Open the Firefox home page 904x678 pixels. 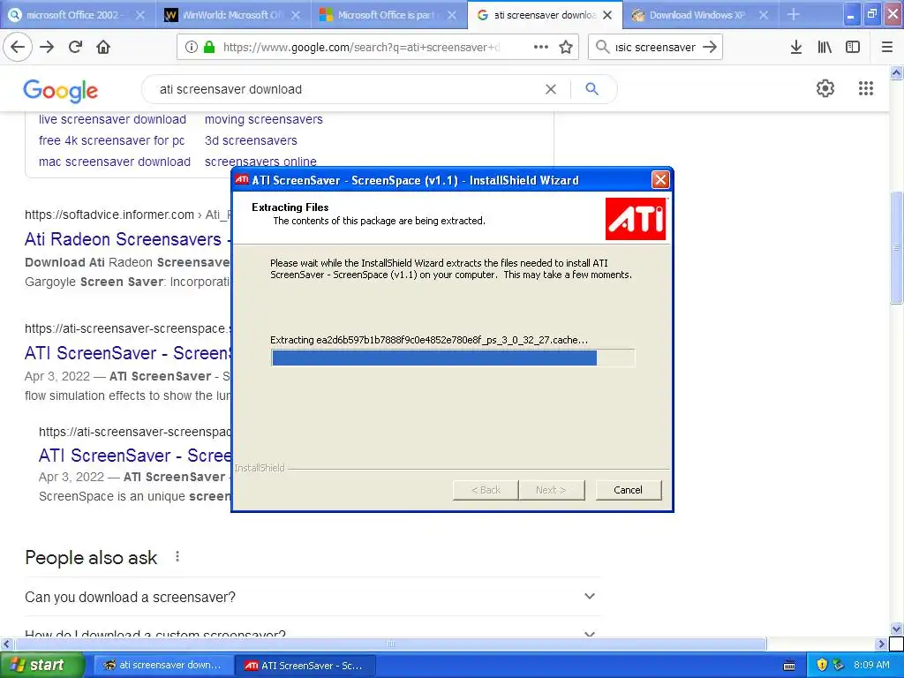tap(103, 47)
